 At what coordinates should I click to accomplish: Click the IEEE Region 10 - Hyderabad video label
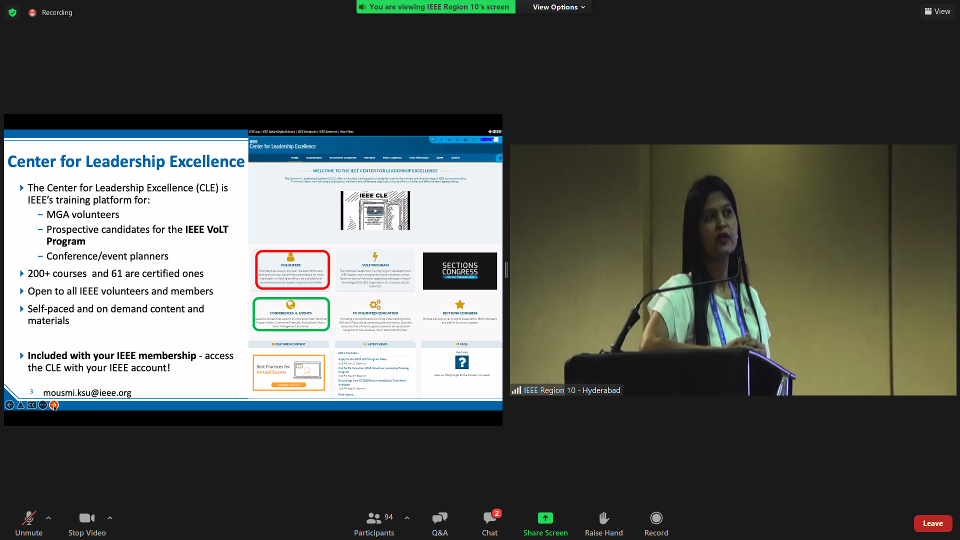[572, 390]
